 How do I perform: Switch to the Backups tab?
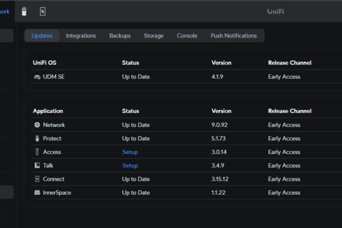[120, 36]
